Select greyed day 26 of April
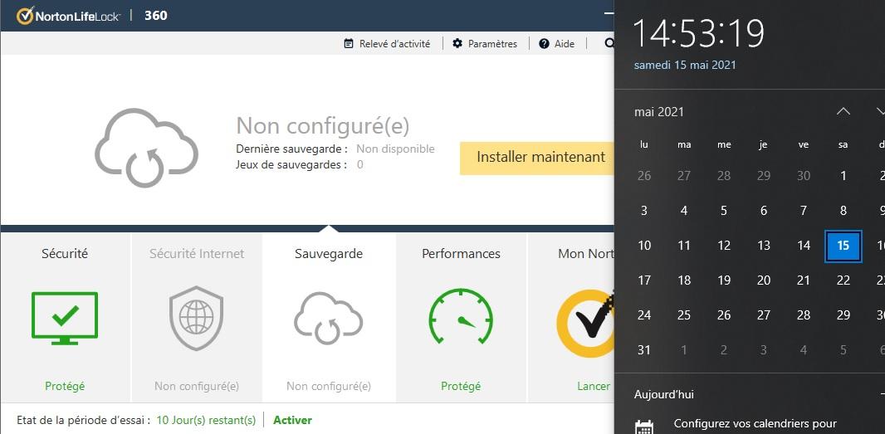 click(644, 176)
